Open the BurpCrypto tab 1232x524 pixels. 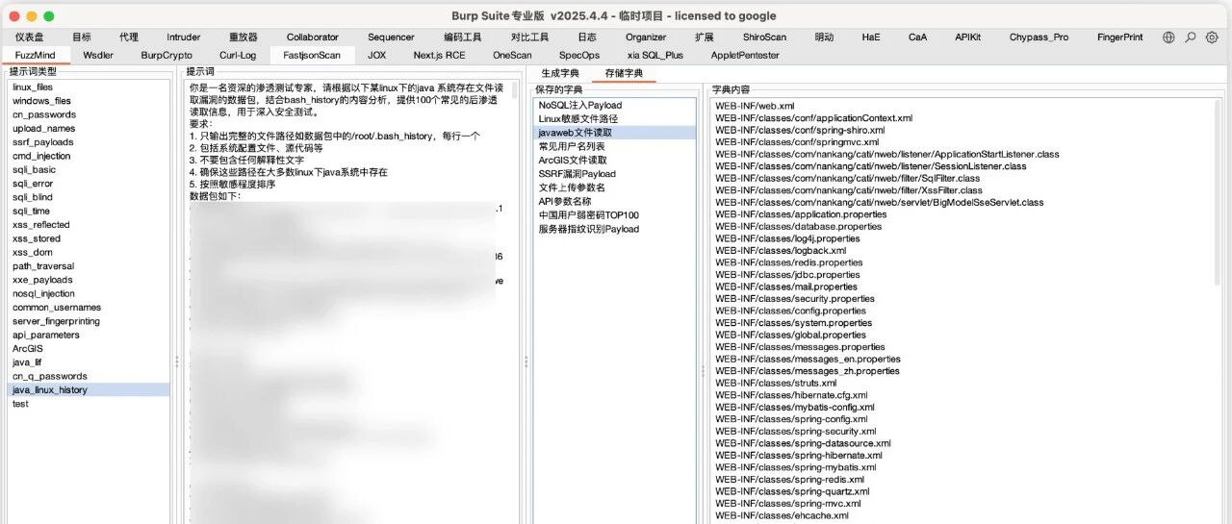click(167, 55)
